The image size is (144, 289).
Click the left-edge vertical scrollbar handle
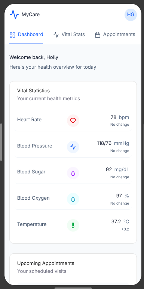(1, 142)
